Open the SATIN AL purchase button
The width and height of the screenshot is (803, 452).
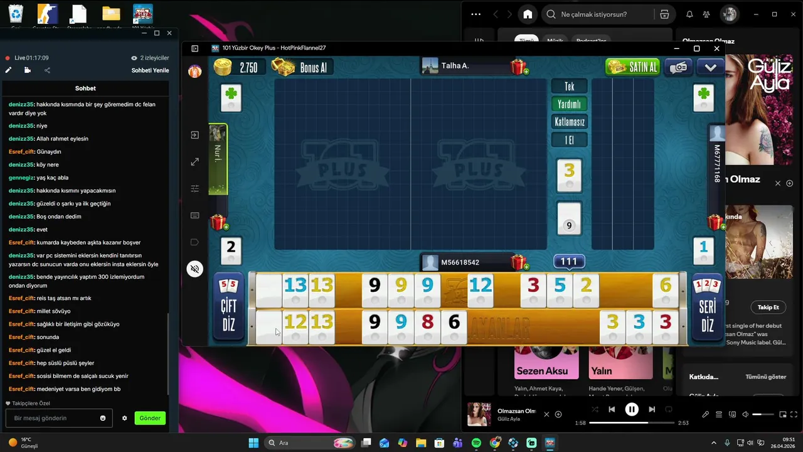click(x=633, y=67)
